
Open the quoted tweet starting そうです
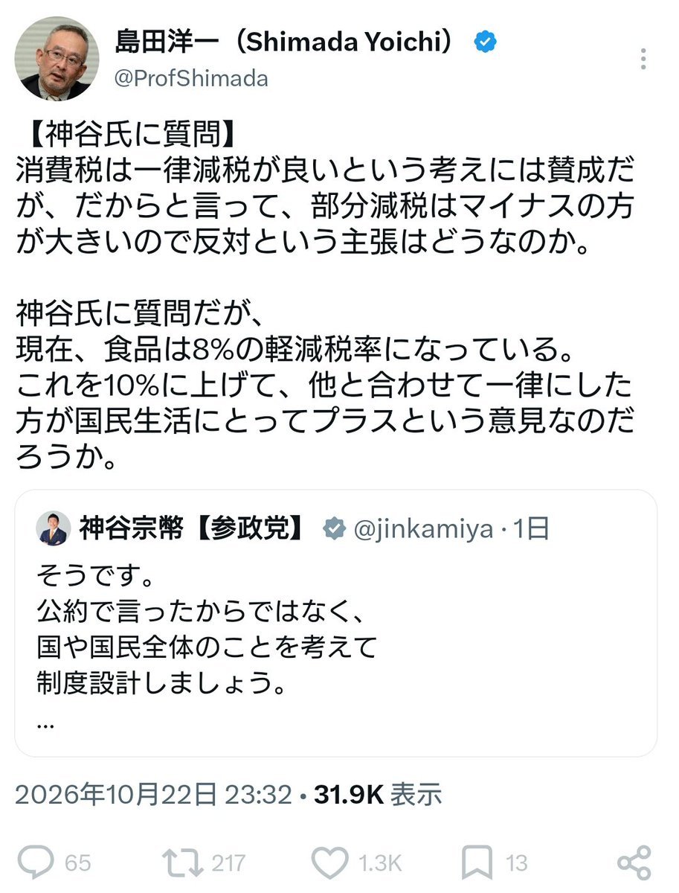tap(335, 624)
